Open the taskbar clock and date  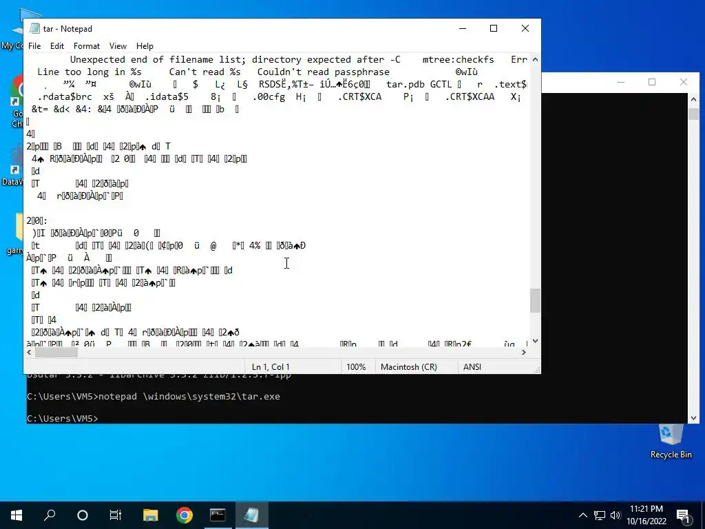coord(646,515)
